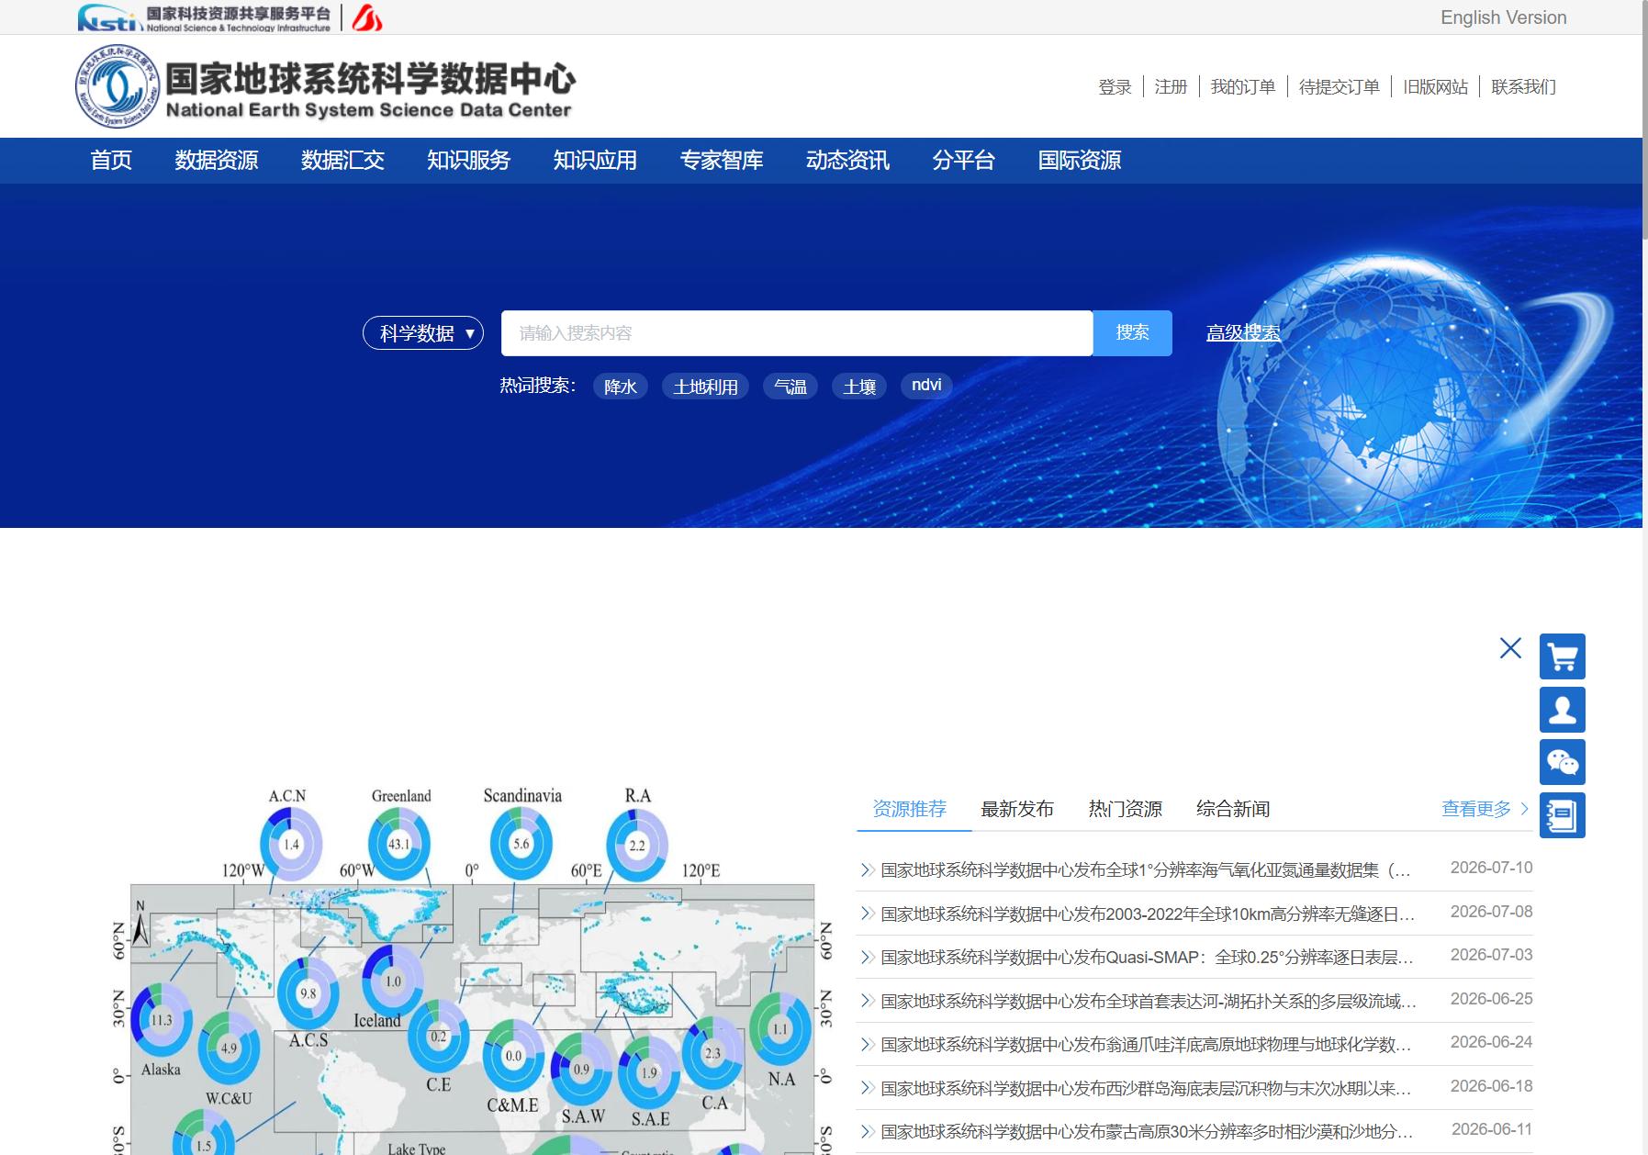Open news about 西沙群岛海底表层沉积物

click(x=1146, y=1088)
